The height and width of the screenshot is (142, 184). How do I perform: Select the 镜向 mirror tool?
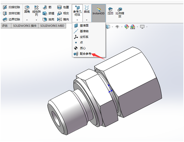[63, 19]
